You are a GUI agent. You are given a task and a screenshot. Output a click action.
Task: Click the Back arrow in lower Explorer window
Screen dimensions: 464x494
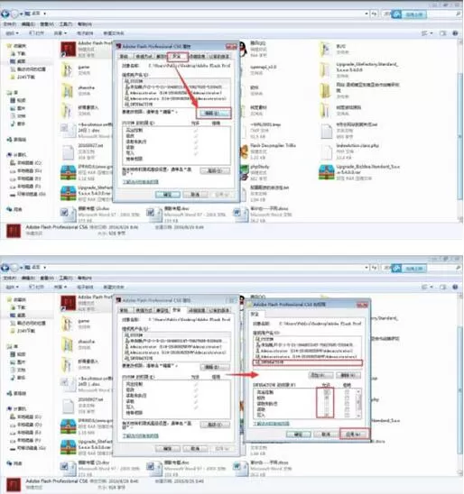[x=5, y=268]
